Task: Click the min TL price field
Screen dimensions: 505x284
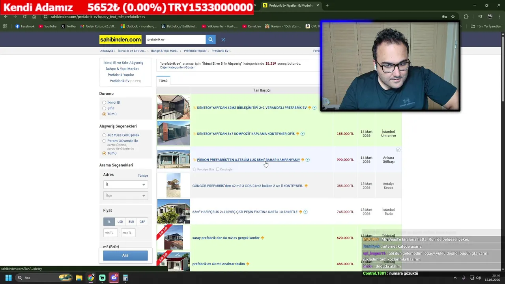Action: click(x=111, y=233)
